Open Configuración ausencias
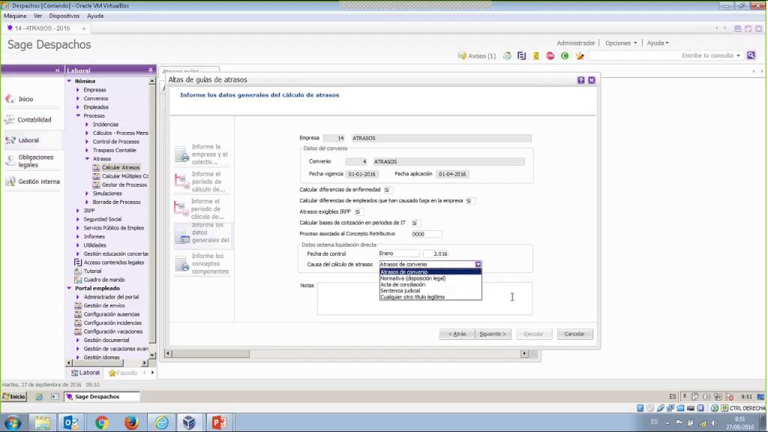Image resolution: width=768 pixels, height=432 pixels. click(111, 314)
